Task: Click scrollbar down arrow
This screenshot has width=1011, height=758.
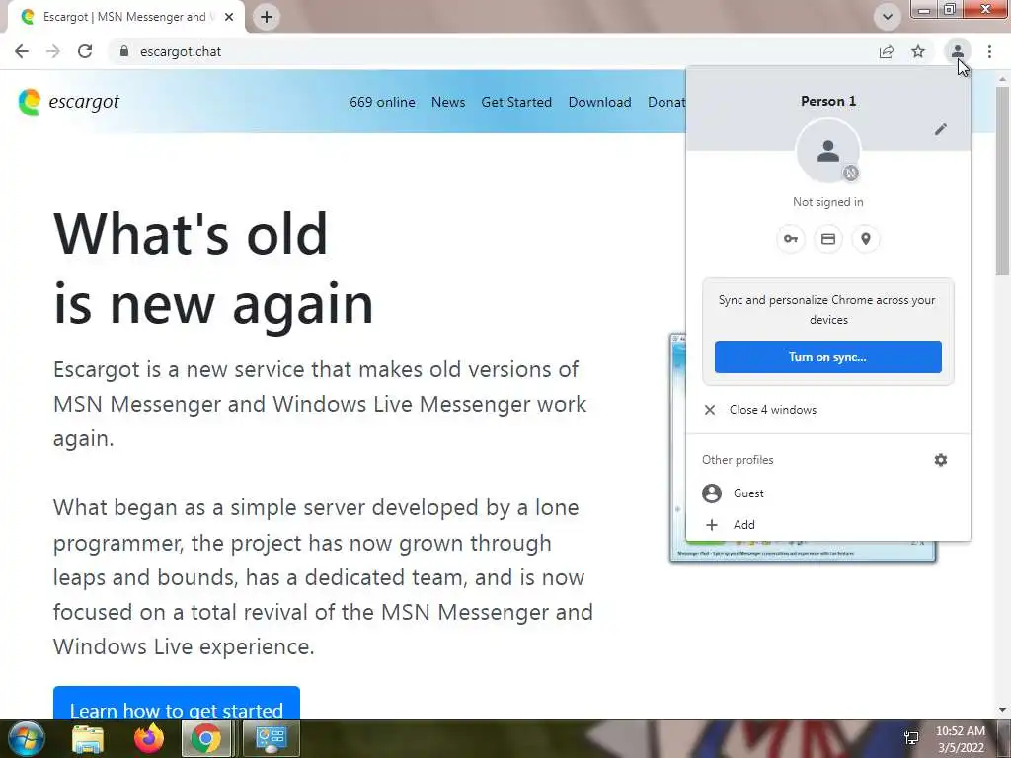Action: pos(1002,711)
